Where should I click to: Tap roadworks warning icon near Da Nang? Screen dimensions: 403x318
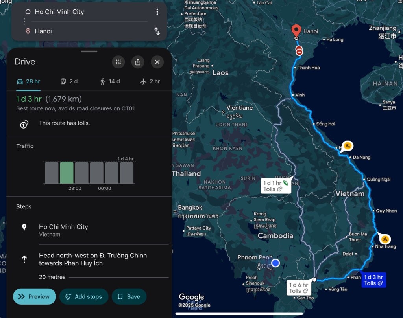coord(347,146)
